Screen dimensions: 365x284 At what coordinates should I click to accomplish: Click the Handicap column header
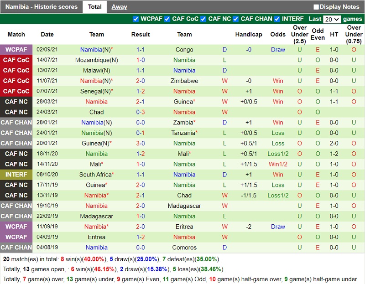[x=249, y=35]
